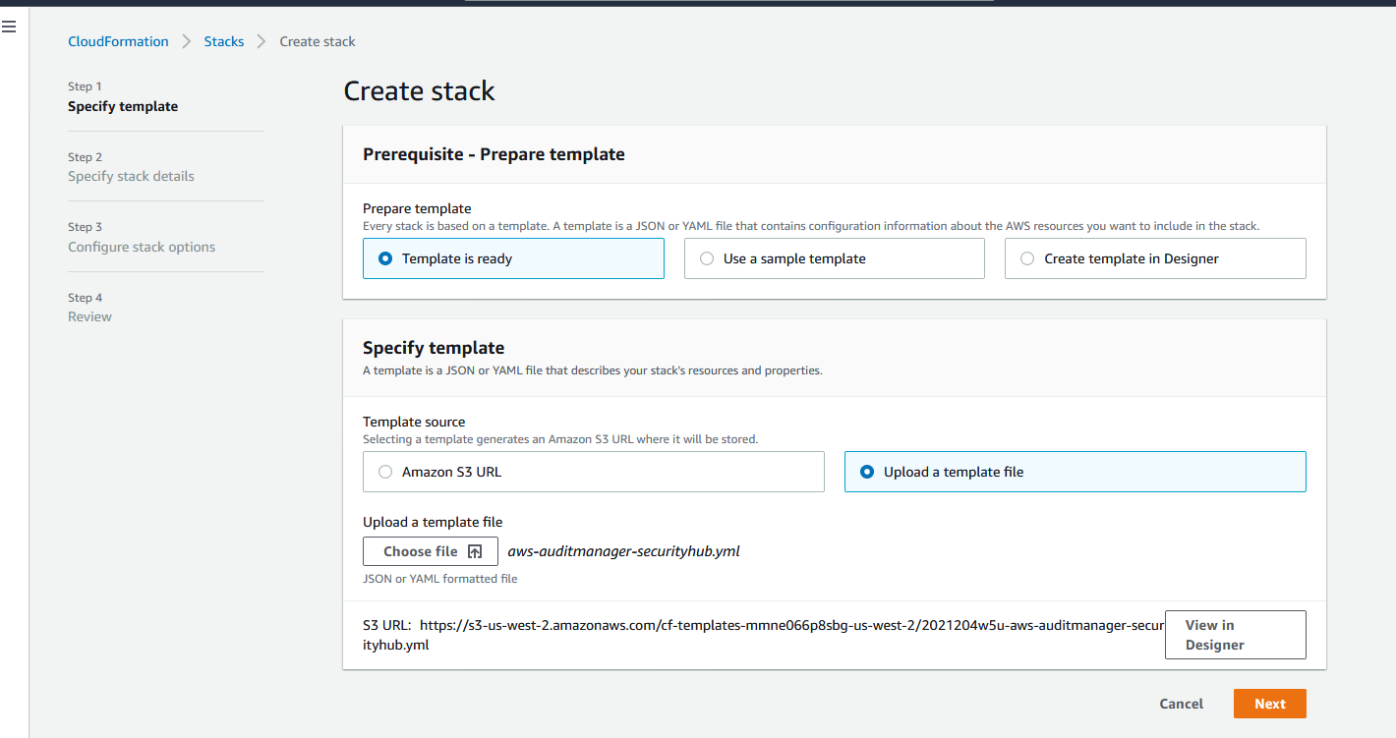
Task: Choose the Amazon S3 URL template source
Action: click(593, 472)
